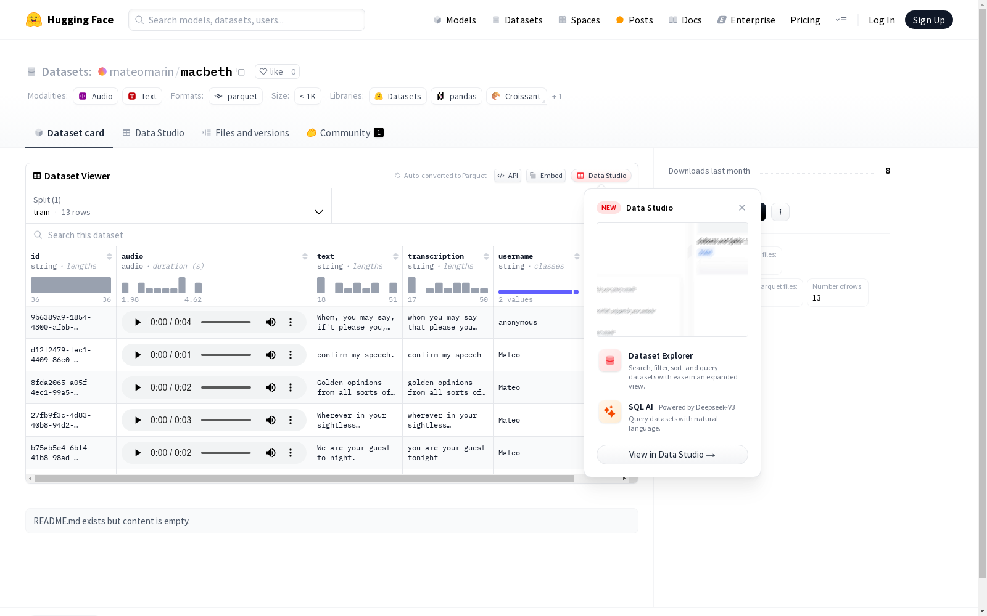Select the Croissant library tag
The height and width of the screenshot is (616, 987).
(516, 96)
